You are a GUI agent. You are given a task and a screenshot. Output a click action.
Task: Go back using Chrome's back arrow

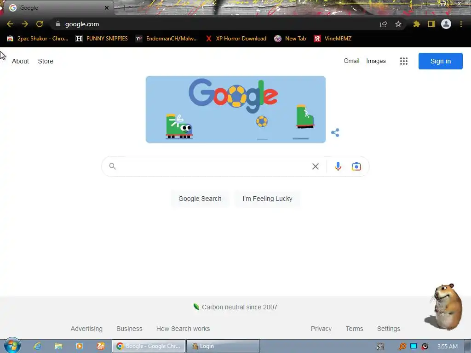10,24
